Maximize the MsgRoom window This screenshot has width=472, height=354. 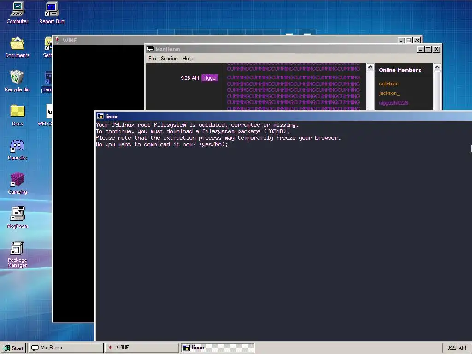point(428,49)
